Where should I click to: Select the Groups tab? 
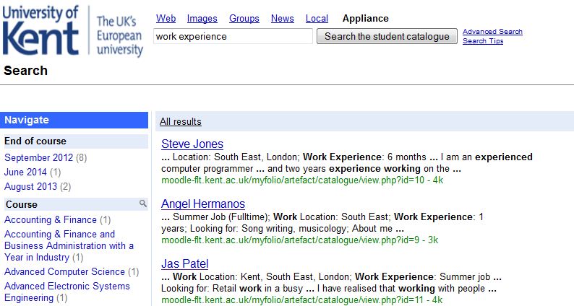244,18
